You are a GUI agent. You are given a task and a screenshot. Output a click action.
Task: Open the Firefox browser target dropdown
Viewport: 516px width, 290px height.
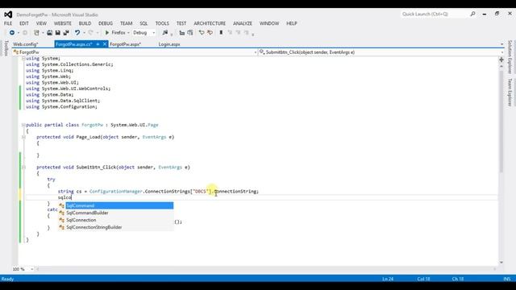click(x=128, y=32)
